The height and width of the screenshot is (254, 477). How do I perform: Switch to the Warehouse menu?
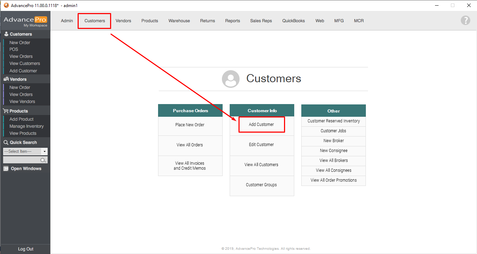tap(179, 21)
